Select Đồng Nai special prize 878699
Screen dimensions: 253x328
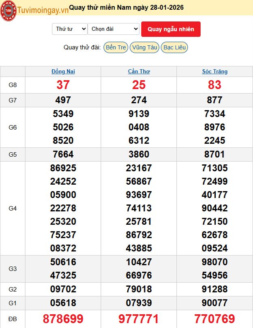coord(63,319)
